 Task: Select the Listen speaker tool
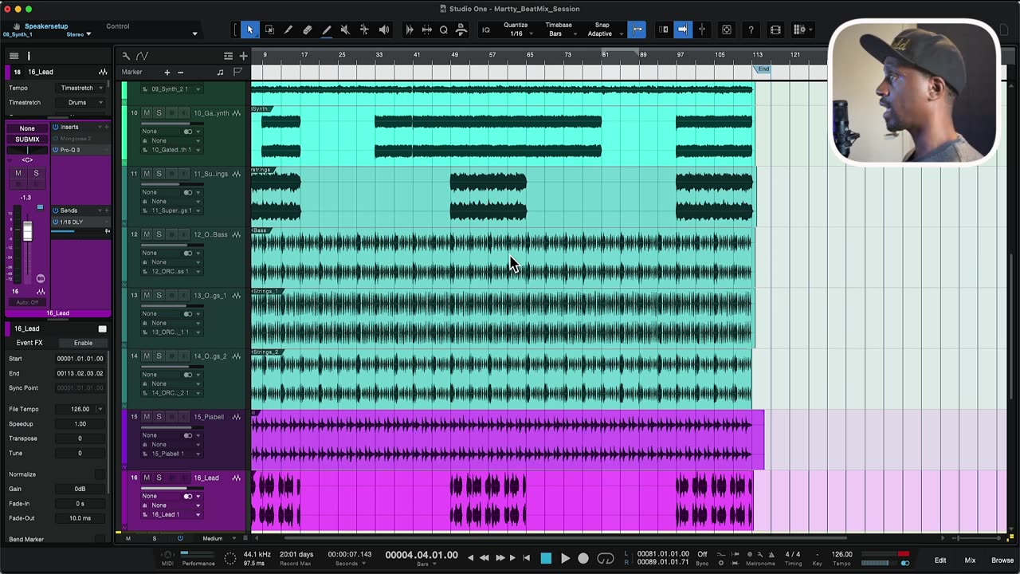[x=383, y=29]
